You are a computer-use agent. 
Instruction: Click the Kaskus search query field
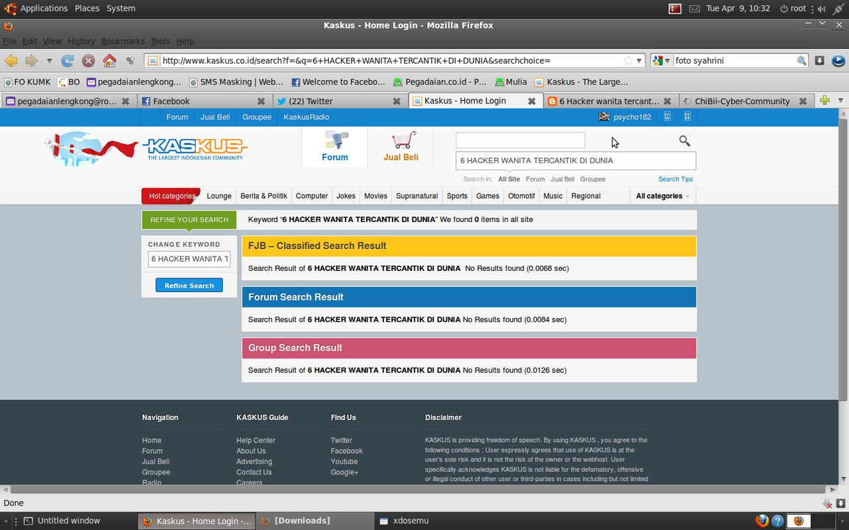click(x=576, y=160)
